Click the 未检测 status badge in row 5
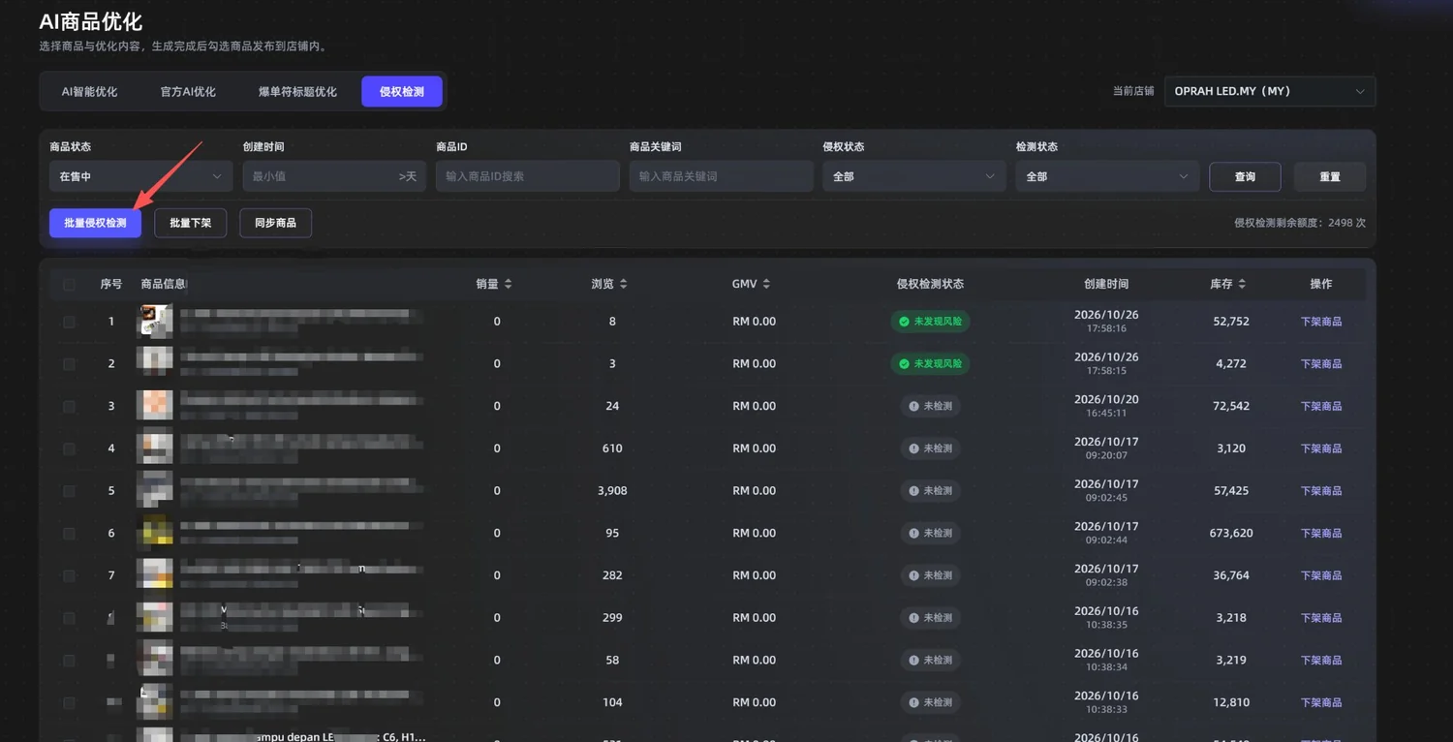The height and width of the screenshot is (742, 1453). tap(930, 491)
